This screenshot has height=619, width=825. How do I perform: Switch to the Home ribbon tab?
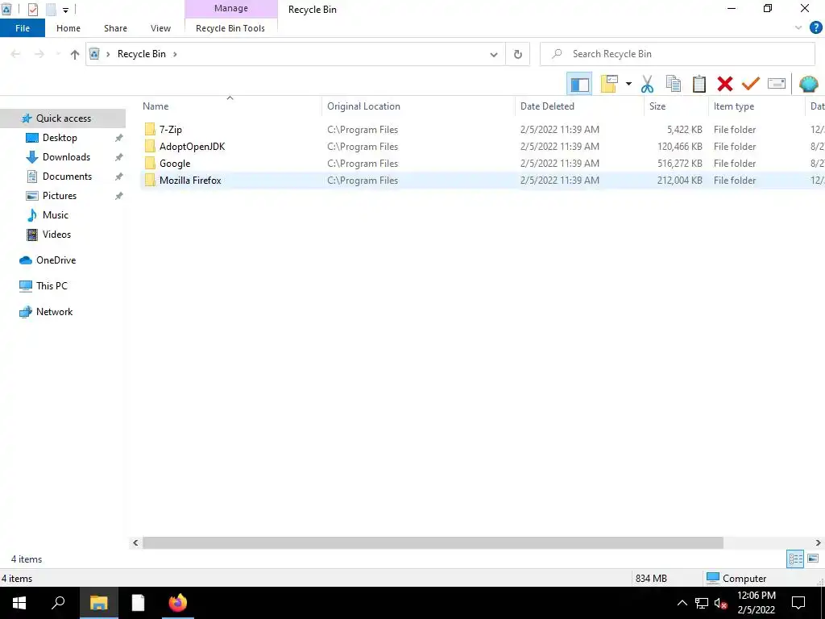click(x=68, y=28)
